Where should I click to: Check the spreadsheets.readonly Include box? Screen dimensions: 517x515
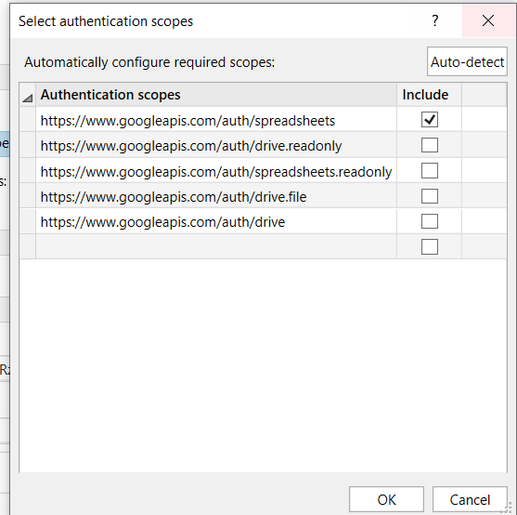430,171
